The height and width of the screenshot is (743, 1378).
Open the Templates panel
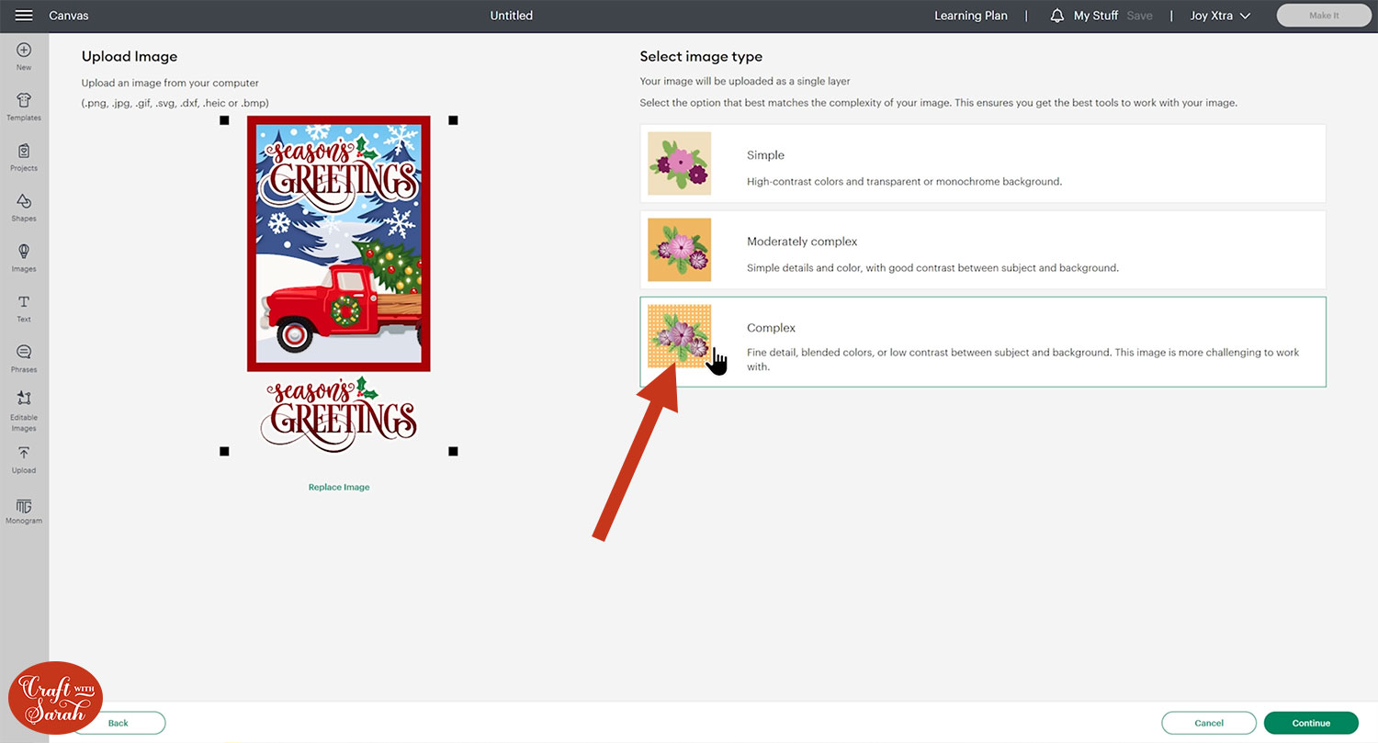pos(24,107)
